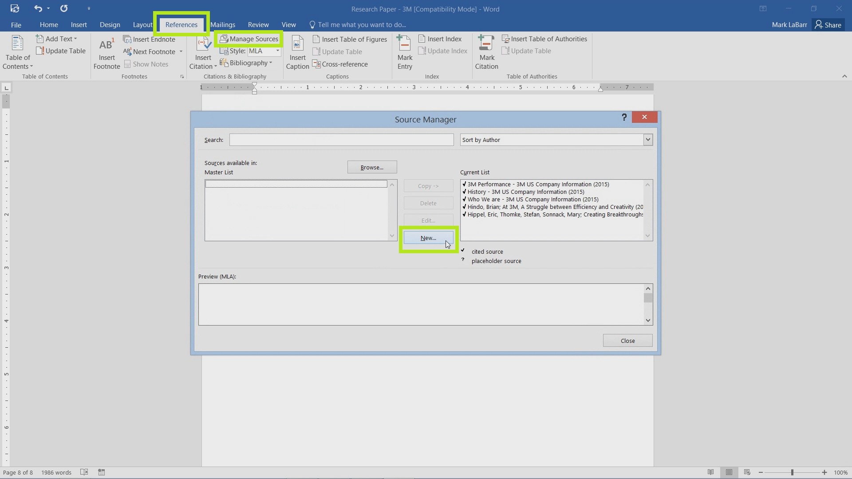Open the References ribbon tab
852x479 pixels.
coord(181,24)
